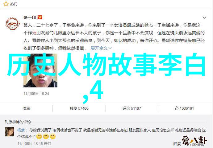Viewport: 213px width, 148px height.
Task: Click the 张一山 username link
Action: tap(30, 18)
